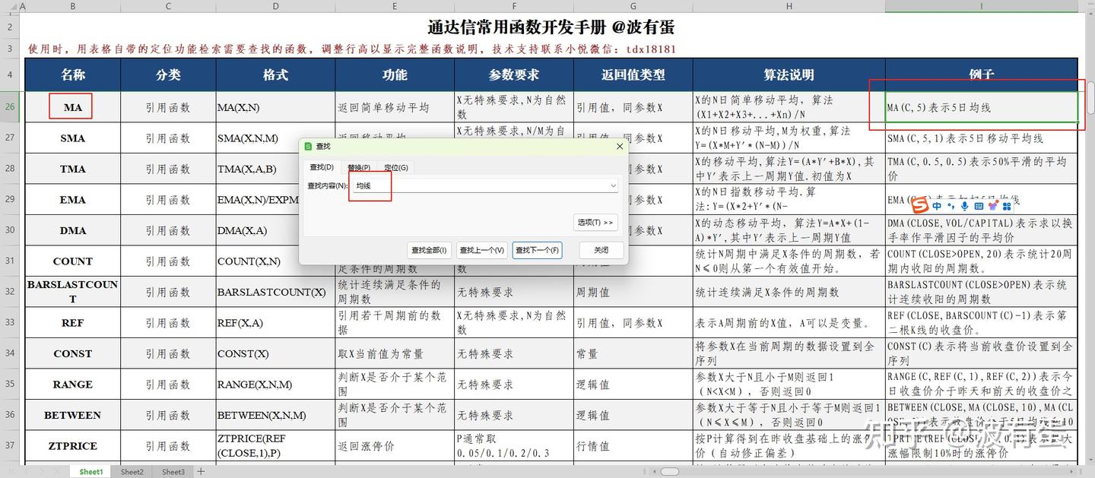Add a new worksheet with the + icon
Screen dimensions: 1095x478
[x=199, y=471]
